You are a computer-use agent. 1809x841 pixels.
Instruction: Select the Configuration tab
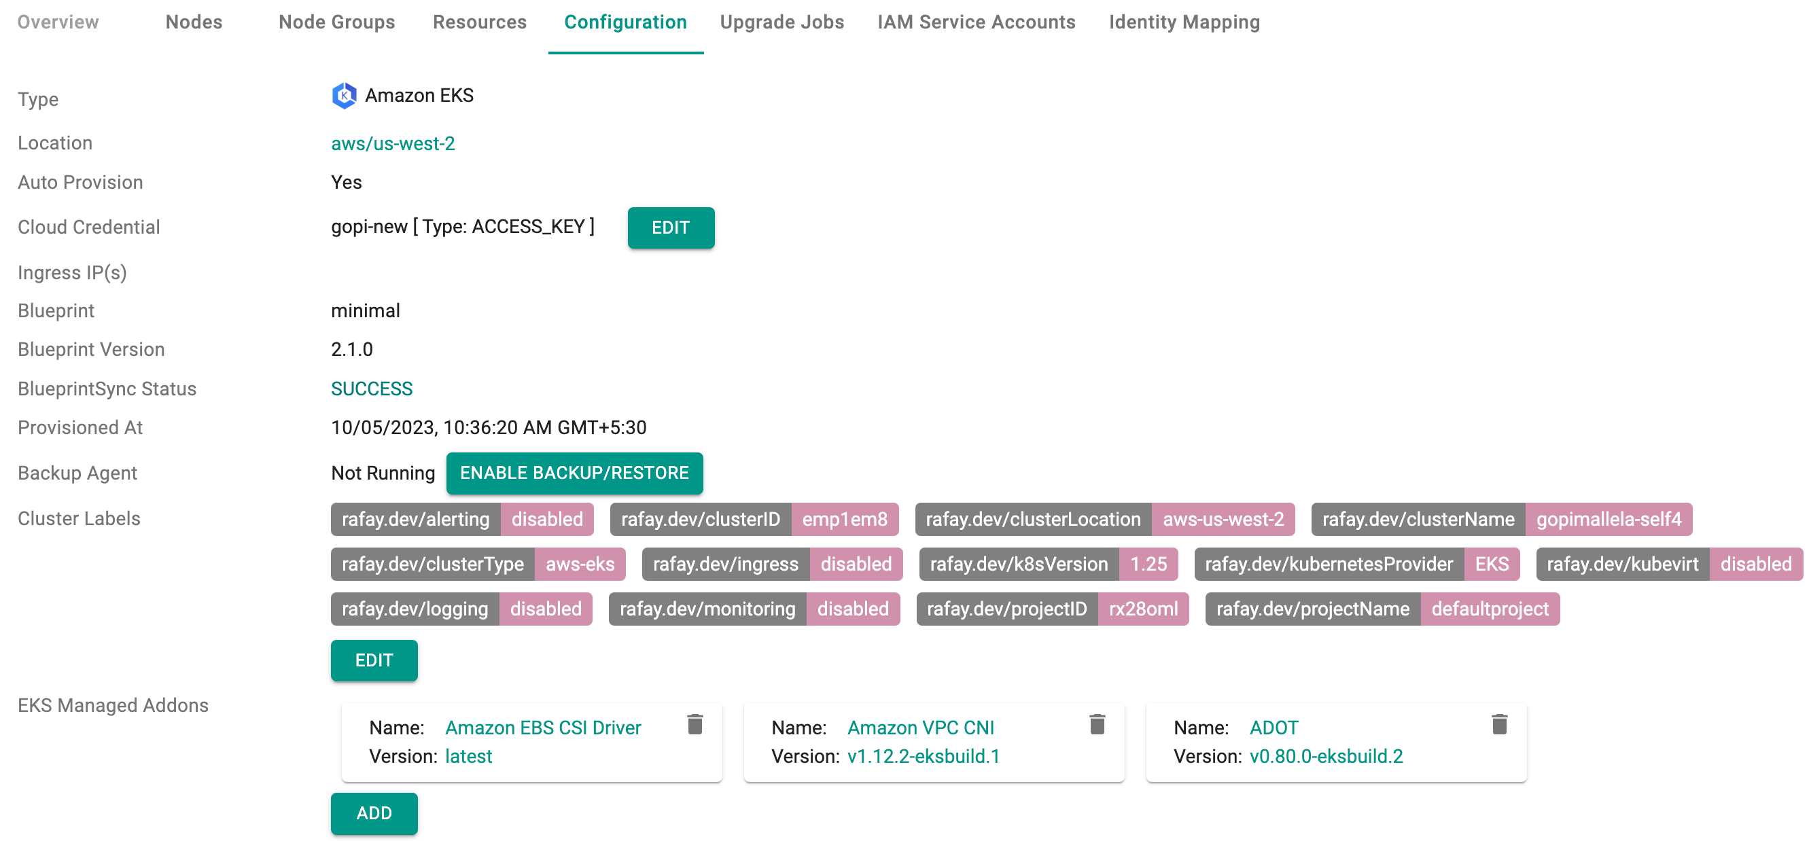[626, 22]
